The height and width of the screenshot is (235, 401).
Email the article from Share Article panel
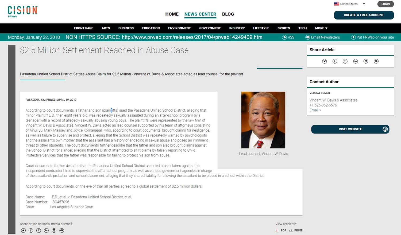pyautogui.click(x=376, y=61)
